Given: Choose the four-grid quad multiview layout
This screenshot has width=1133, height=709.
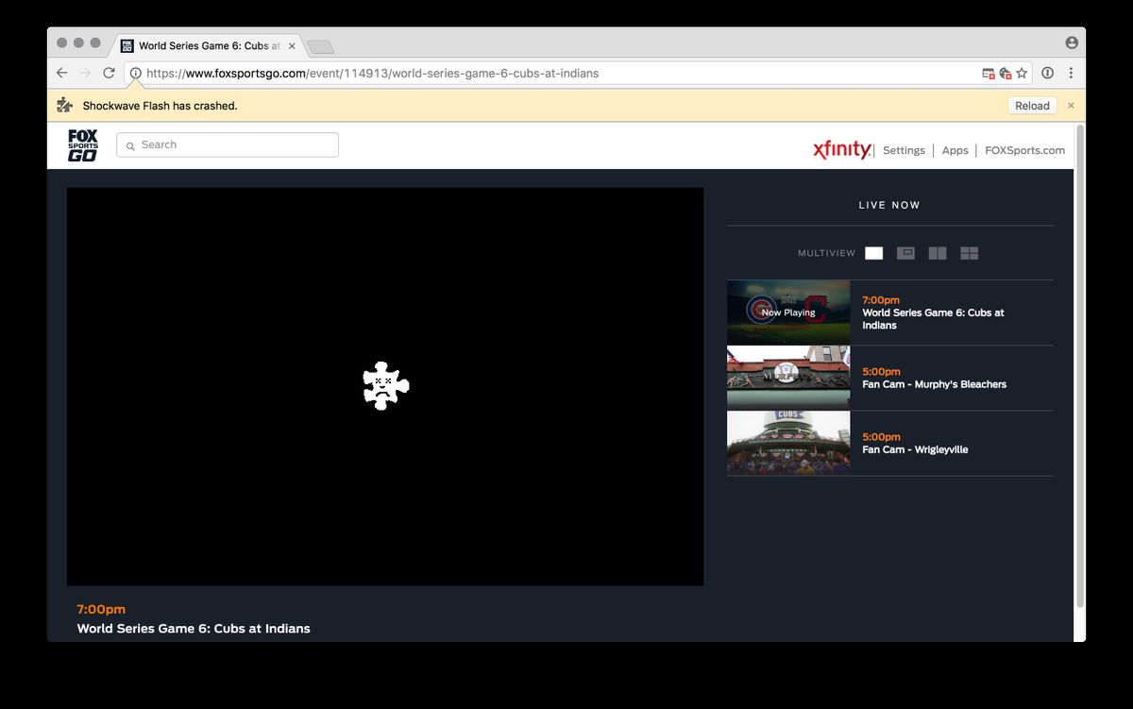Looking at the screenshot, I should pos(969,253).
